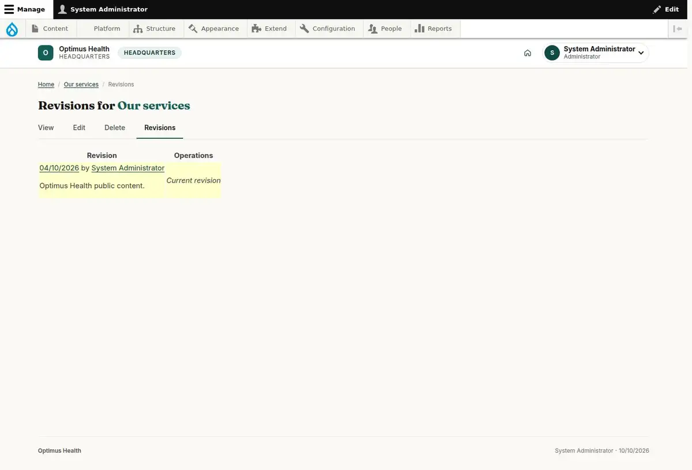The width and height of the screenshot is (692, 470).
Task: Switch to the Edit tab
Action: 79,128
